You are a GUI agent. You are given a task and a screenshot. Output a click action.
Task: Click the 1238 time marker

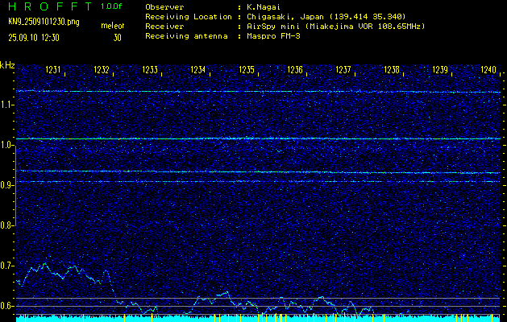(x=392, y=69)
